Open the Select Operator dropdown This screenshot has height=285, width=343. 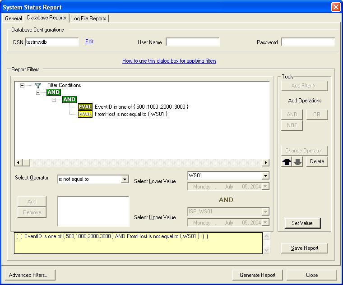pyautogui.click(x=125, y=179)
